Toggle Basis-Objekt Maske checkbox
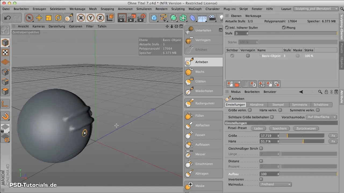Screen dimensions: 344x193 (x=298, y=56)
